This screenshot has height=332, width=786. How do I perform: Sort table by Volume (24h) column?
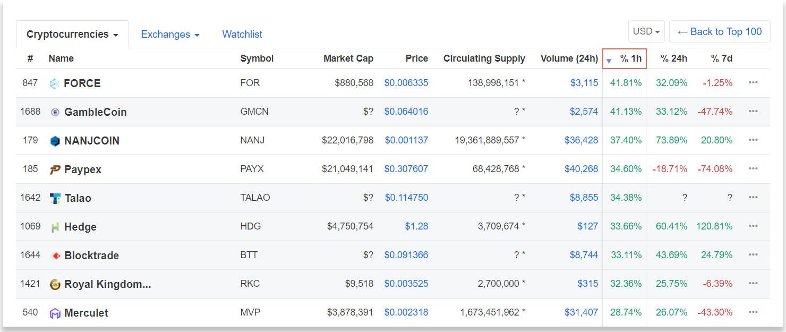pos(569,58)
